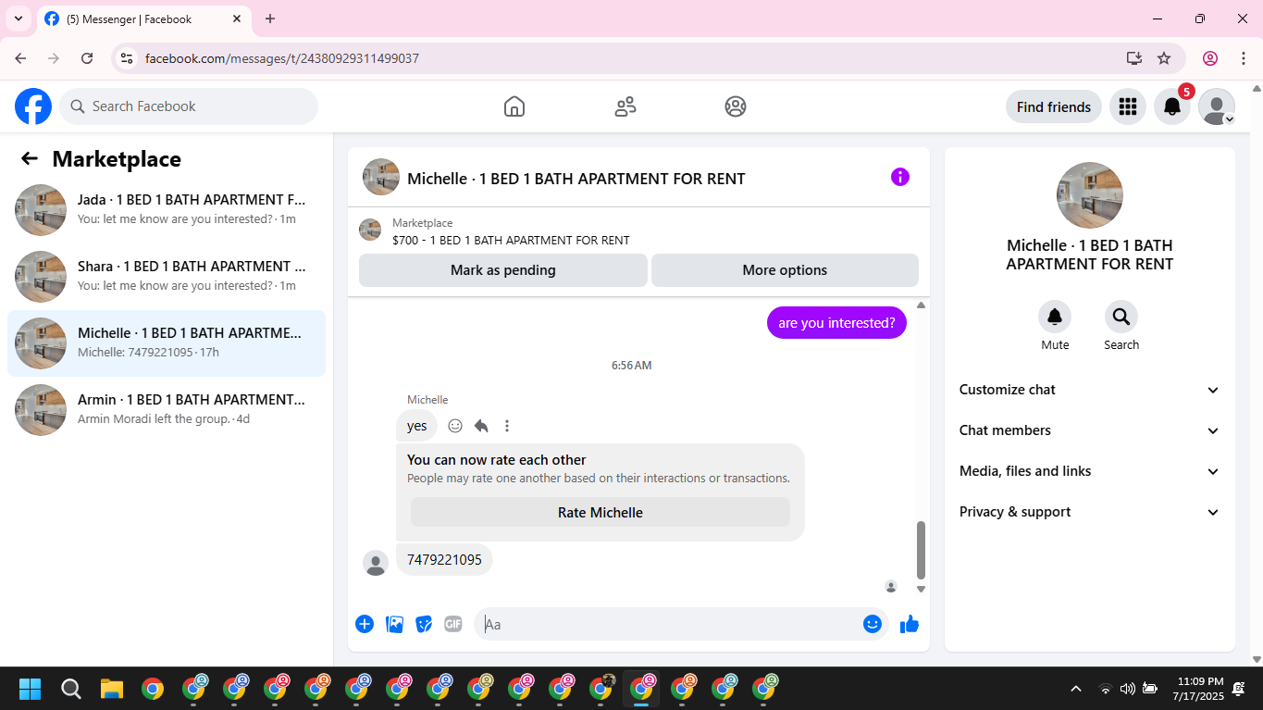The width and height of the screenshot is (1263, 710).
Task: Send a thumbs-up like
Action: (910, 624)
